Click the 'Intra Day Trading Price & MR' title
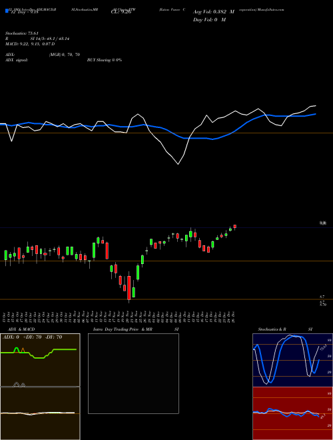Image resolution: width=333 pixels, height=440 pixels. 123,329
